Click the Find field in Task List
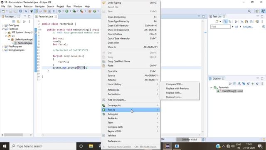The width and height of the screenshot is (266, 150). pyautogui.click(x=220, y=27)
